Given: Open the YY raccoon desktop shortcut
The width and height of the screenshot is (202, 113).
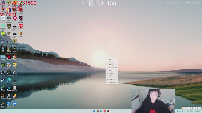Looking at the screenshot, I should click(15, 65).
